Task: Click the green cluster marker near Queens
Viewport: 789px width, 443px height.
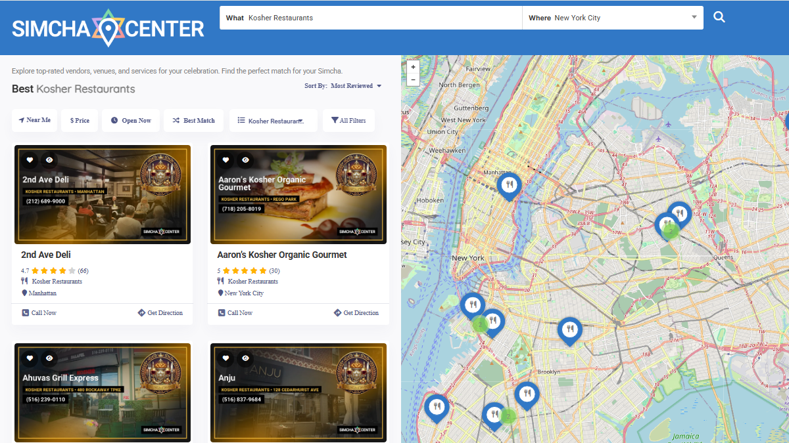Action: [x=670, y=230]
